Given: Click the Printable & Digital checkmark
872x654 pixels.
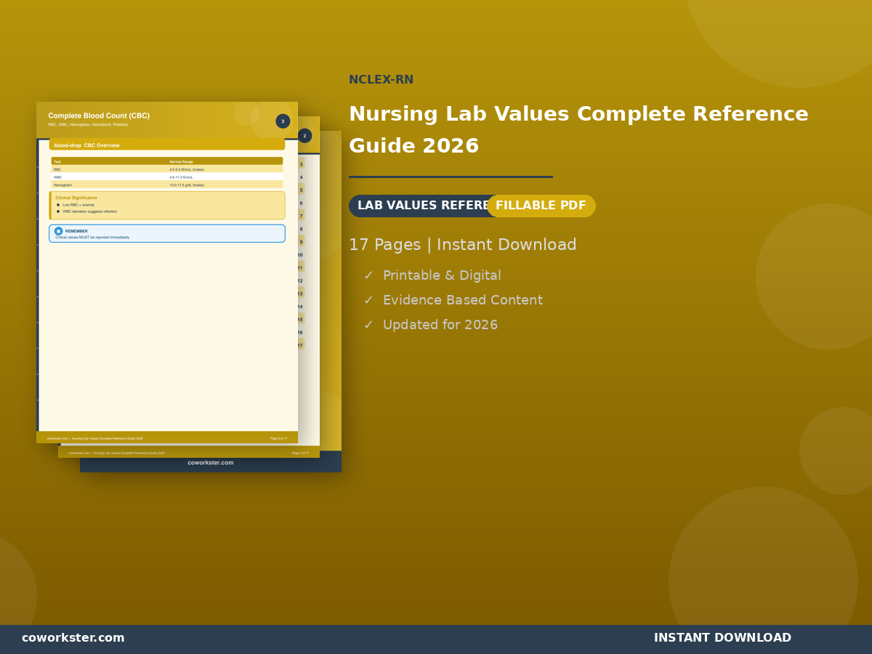Looking at the screenshot, I should (x=368, y=276).
